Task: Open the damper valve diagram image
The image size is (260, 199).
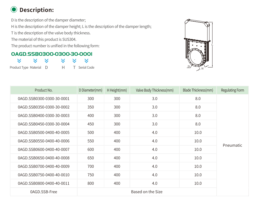Action: [199, 44]
